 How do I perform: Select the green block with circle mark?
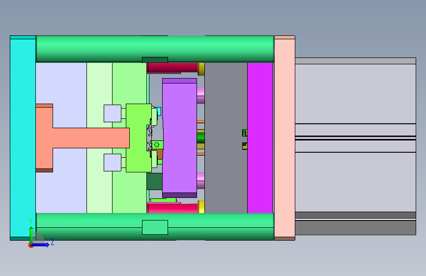point(158,145)
